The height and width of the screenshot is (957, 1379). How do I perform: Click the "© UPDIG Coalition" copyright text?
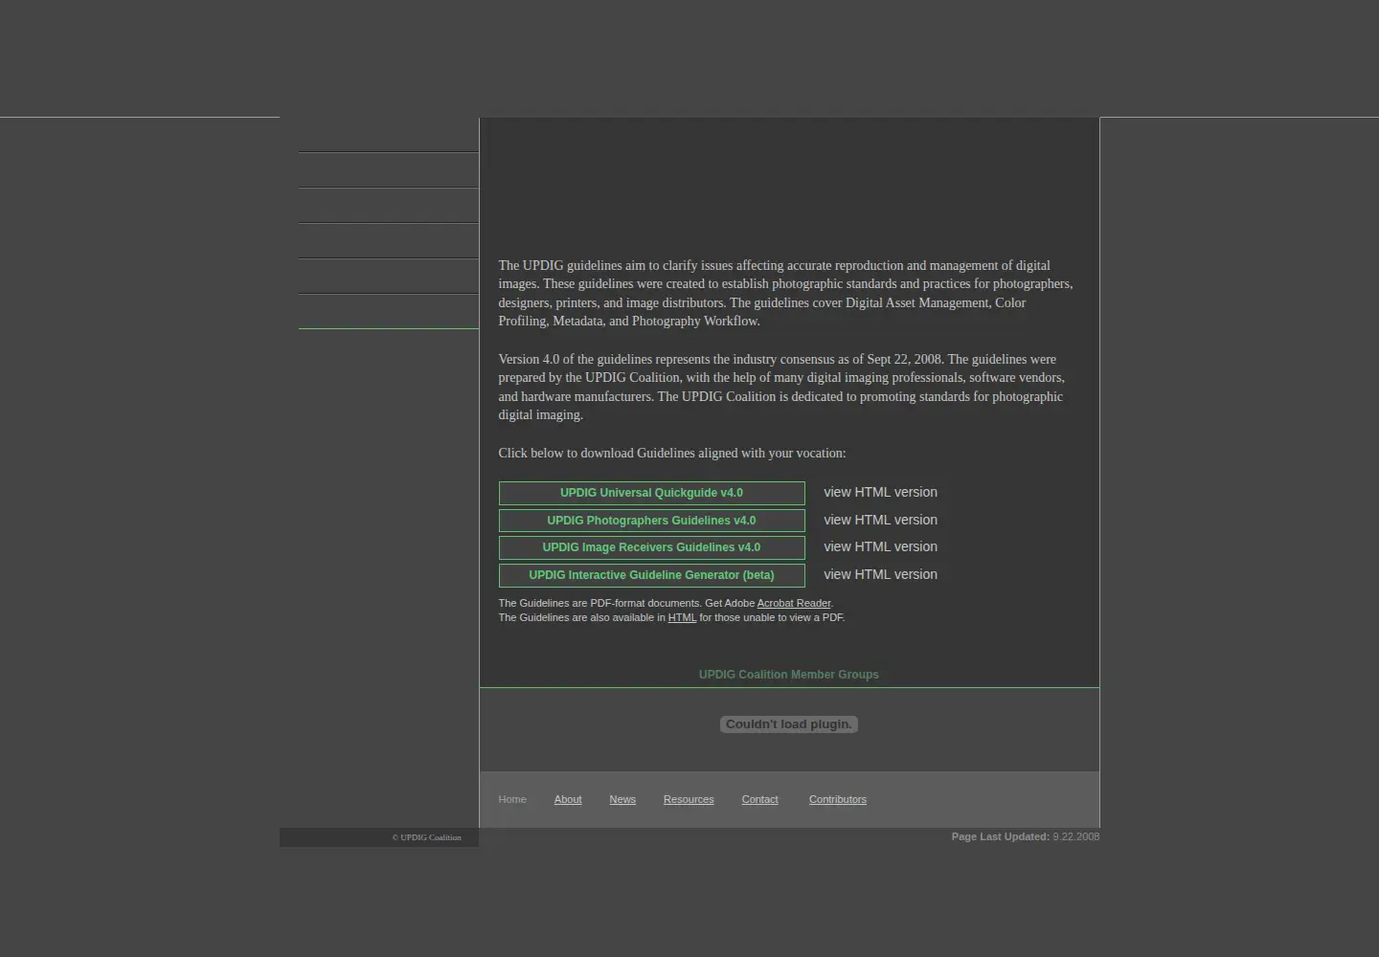point(426,837)
